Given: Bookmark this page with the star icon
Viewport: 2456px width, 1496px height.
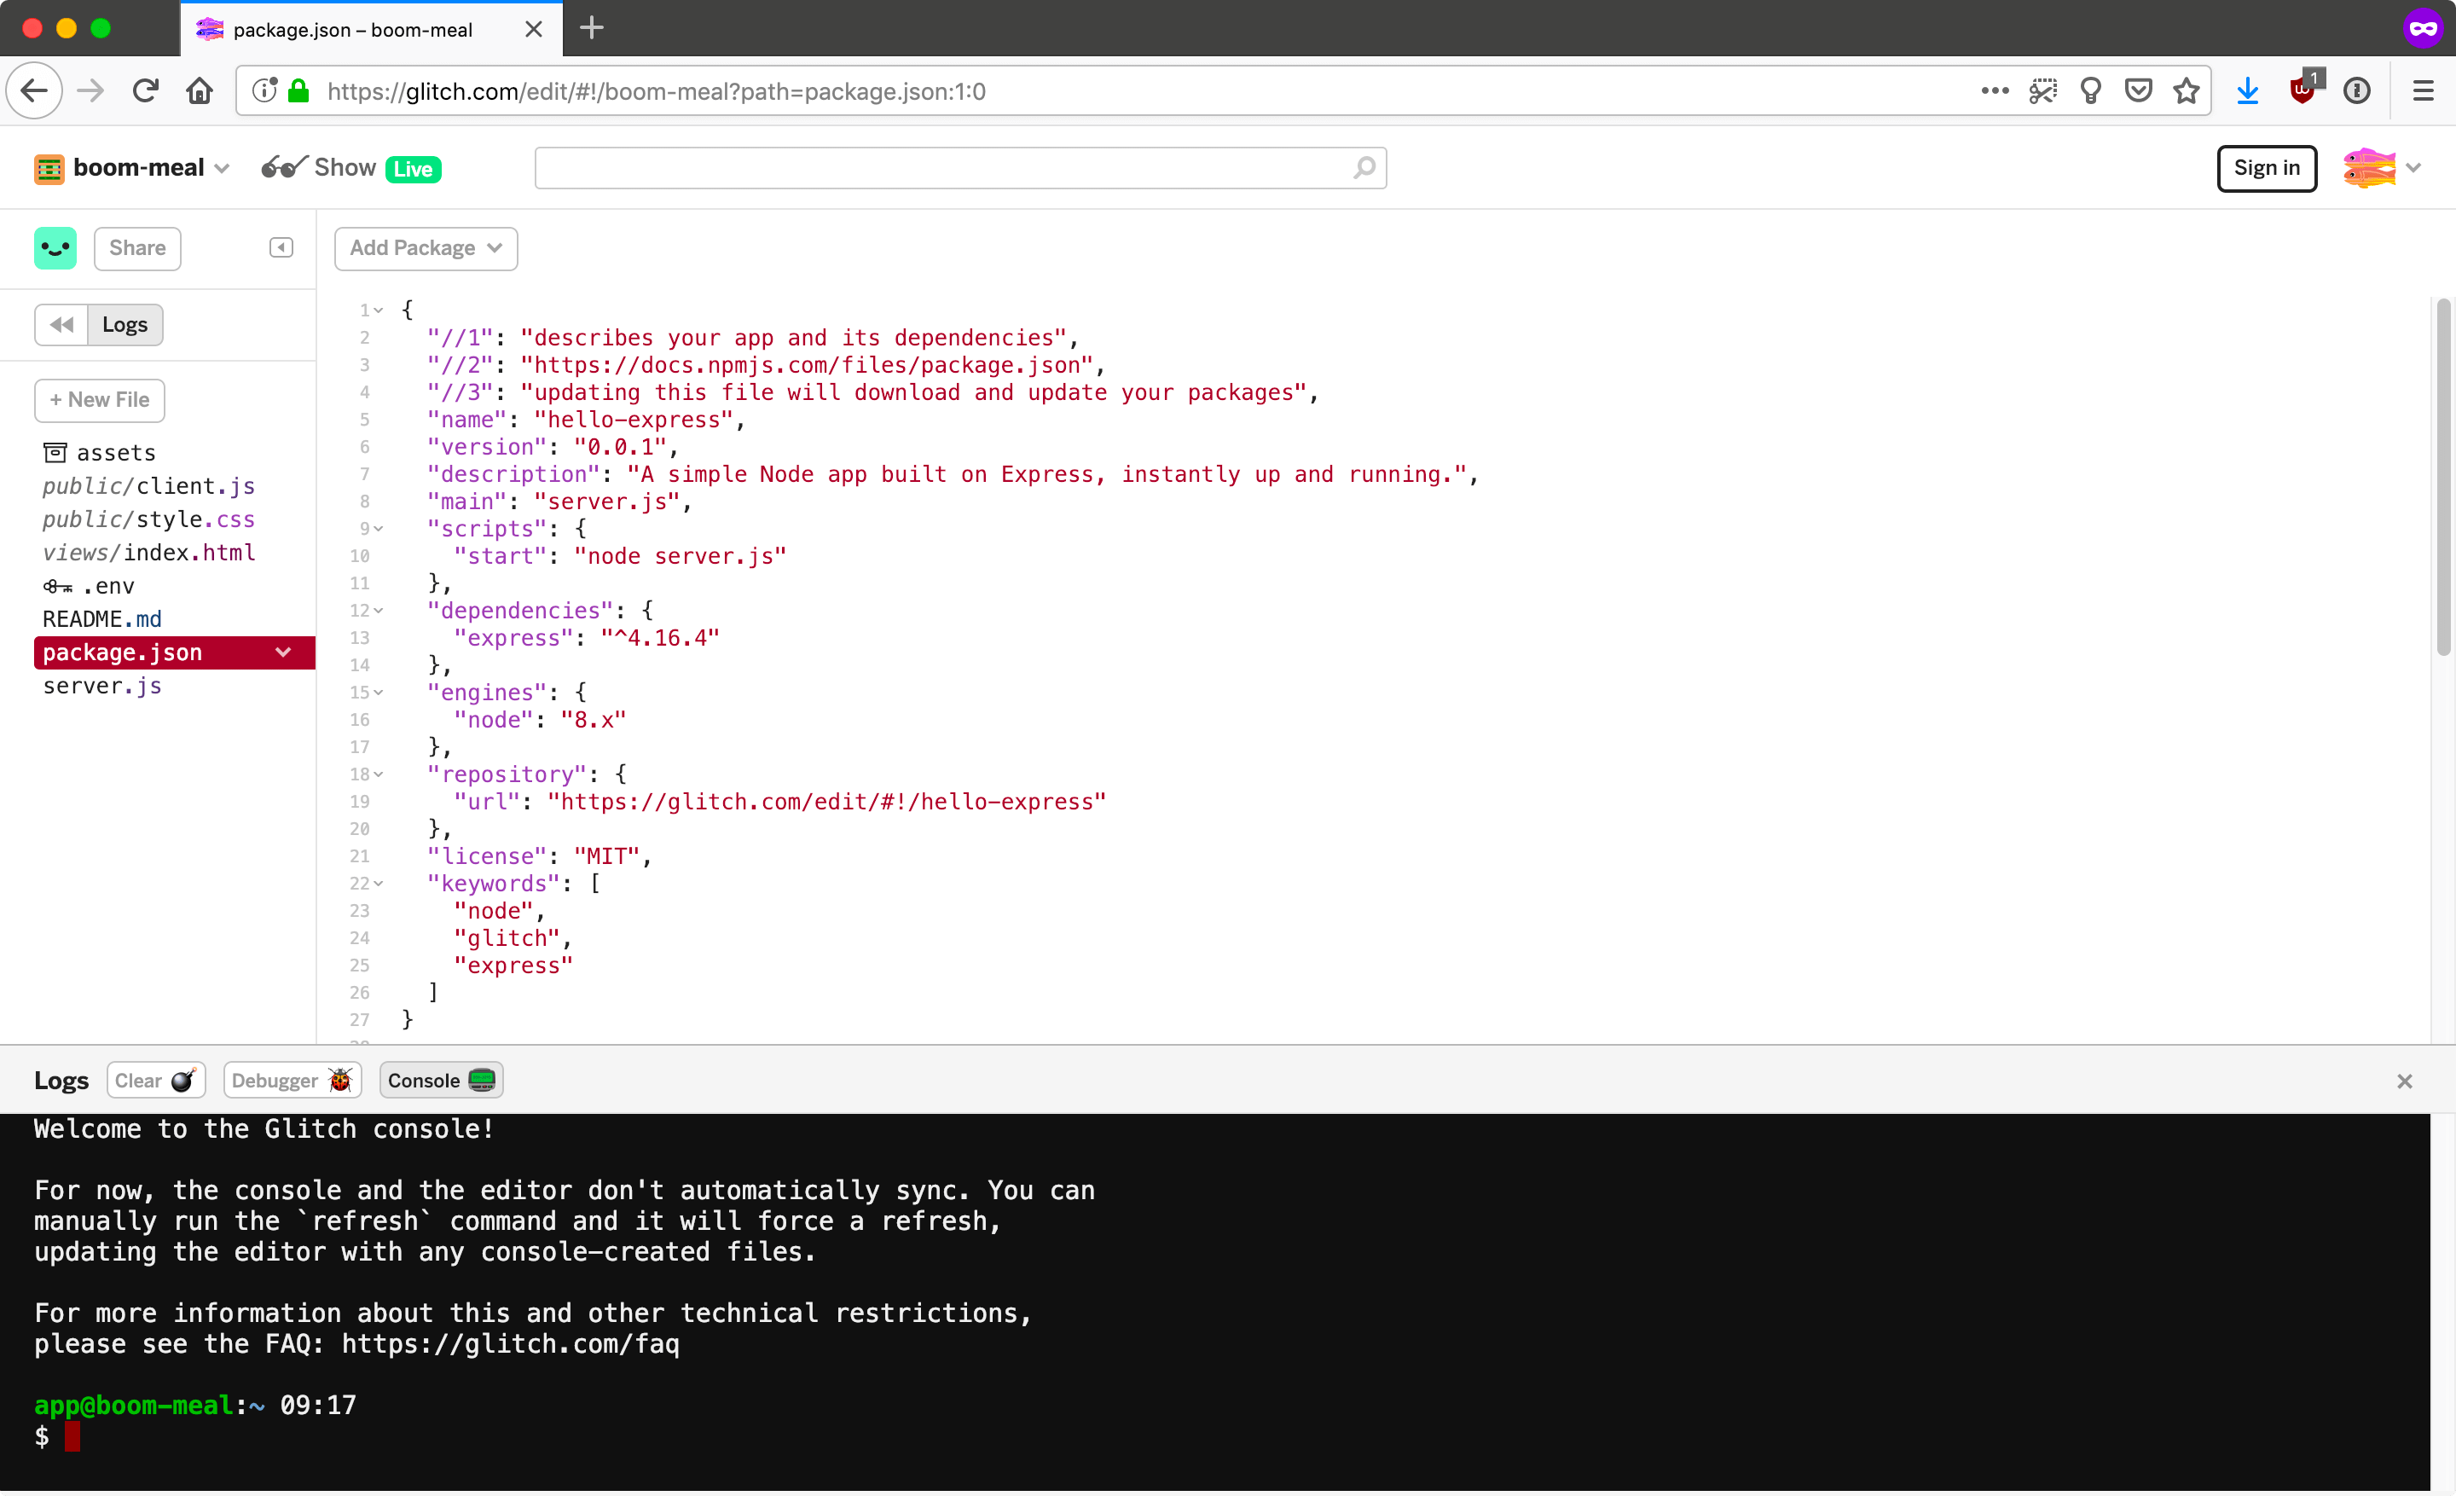Looking at the screenshot, I should pyautogui.click(x=2187, y=92).
